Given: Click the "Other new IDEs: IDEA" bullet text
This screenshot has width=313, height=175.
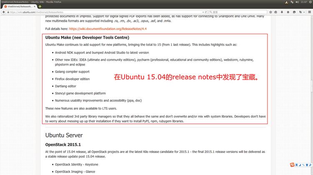Looking at the screenshot, I should [154, 62].
